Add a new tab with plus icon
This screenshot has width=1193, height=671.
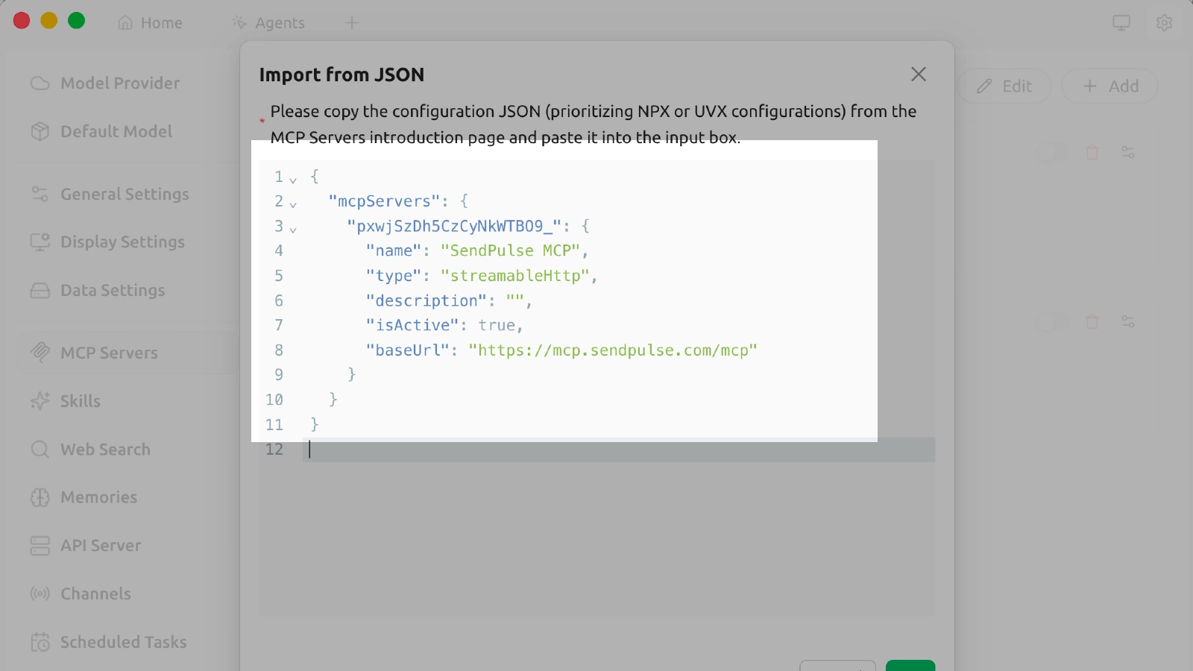(352, 23)
